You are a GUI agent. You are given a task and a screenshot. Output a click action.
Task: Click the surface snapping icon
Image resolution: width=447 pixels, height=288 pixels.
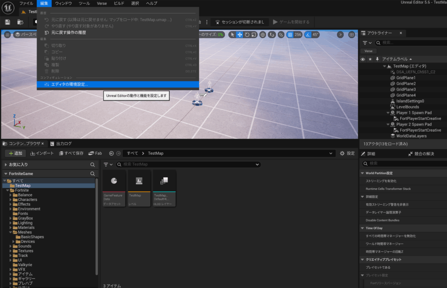click(272, 35)
